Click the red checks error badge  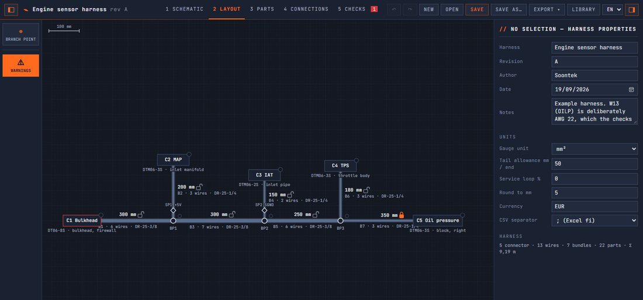(x=374, y=9)
